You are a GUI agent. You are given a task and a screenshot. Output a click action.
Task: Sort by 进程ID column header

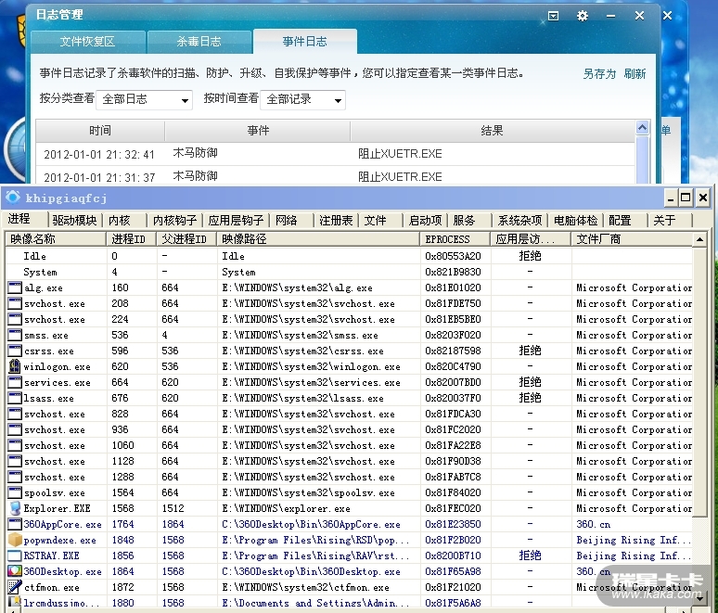[x=131, y=239]
